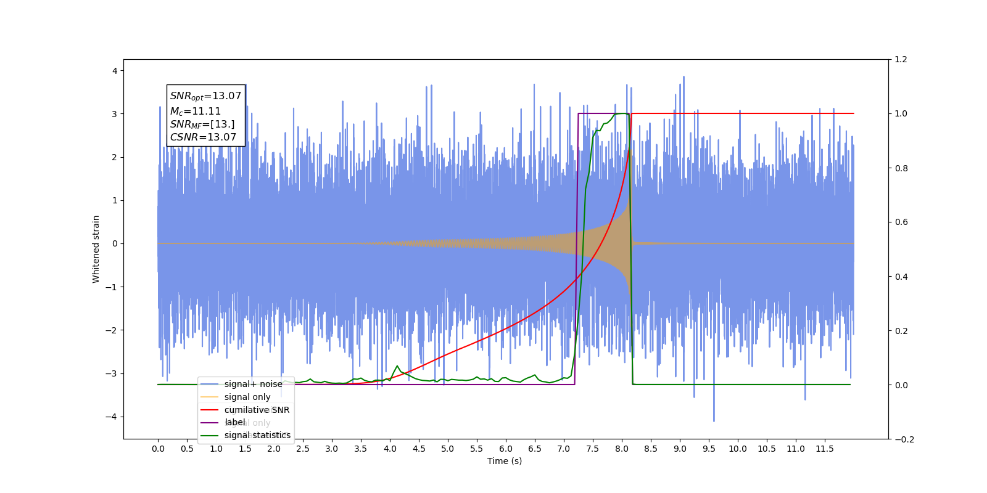Click the 2.5 tick label on time axis
Image resolution: width=987 pixels, height=493 pixels.
tap(303, 449)
